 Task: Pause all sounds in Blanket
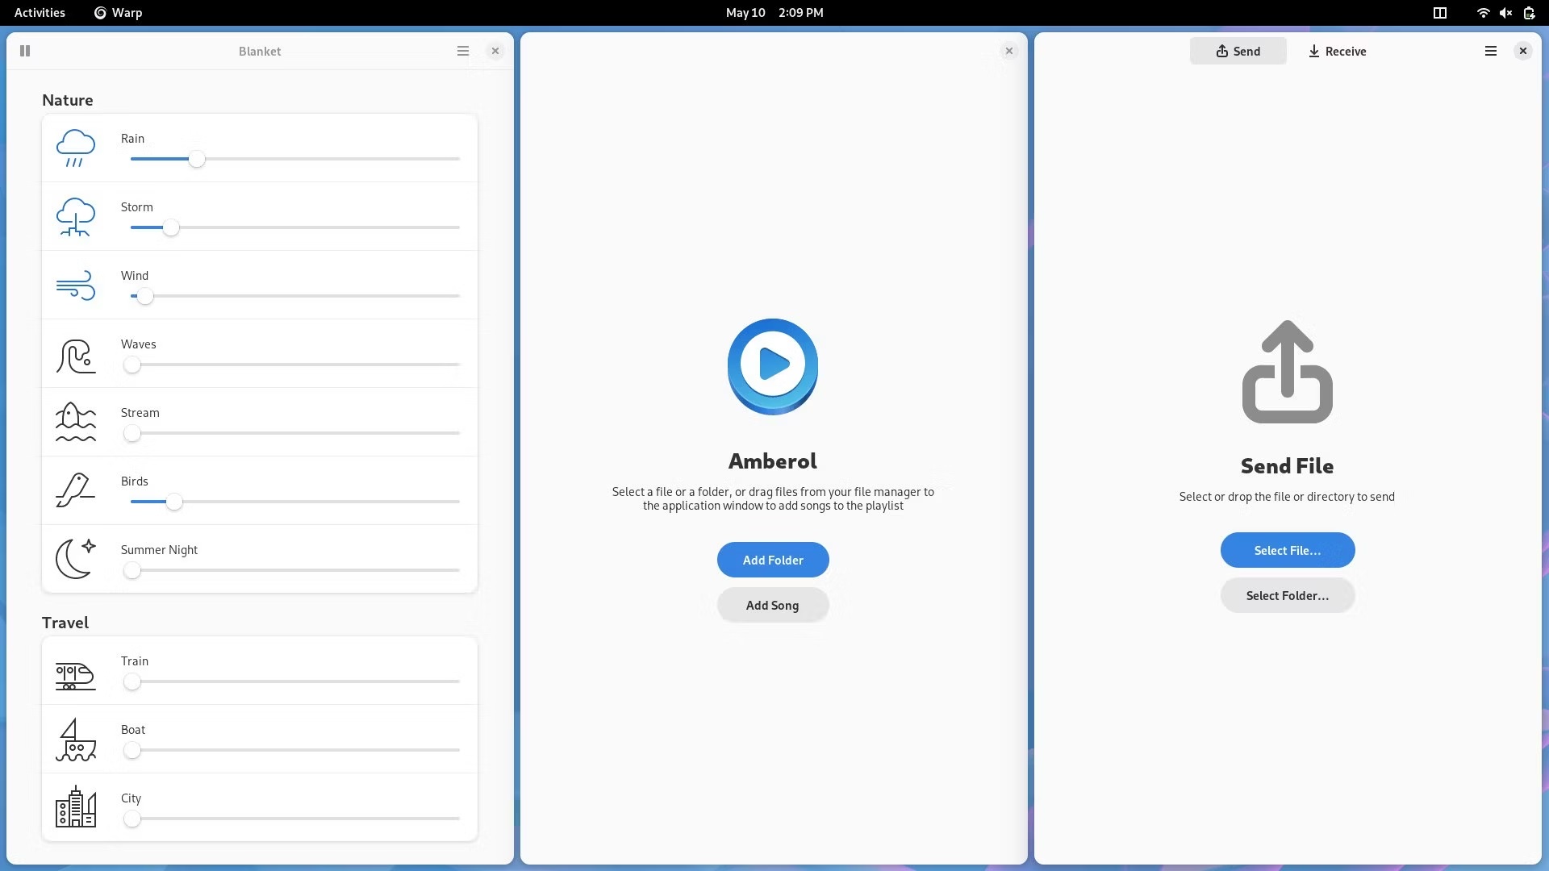[x=25, y=51]
